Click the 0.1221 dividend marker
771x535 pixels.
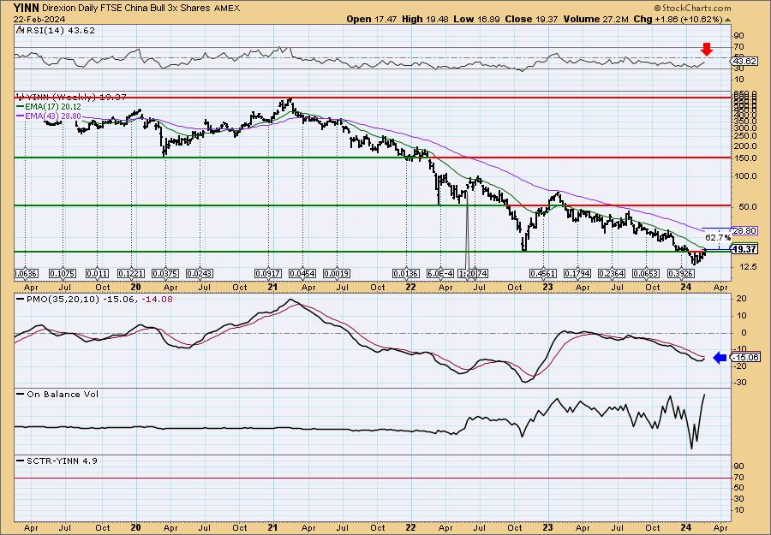tap(131, 274)
